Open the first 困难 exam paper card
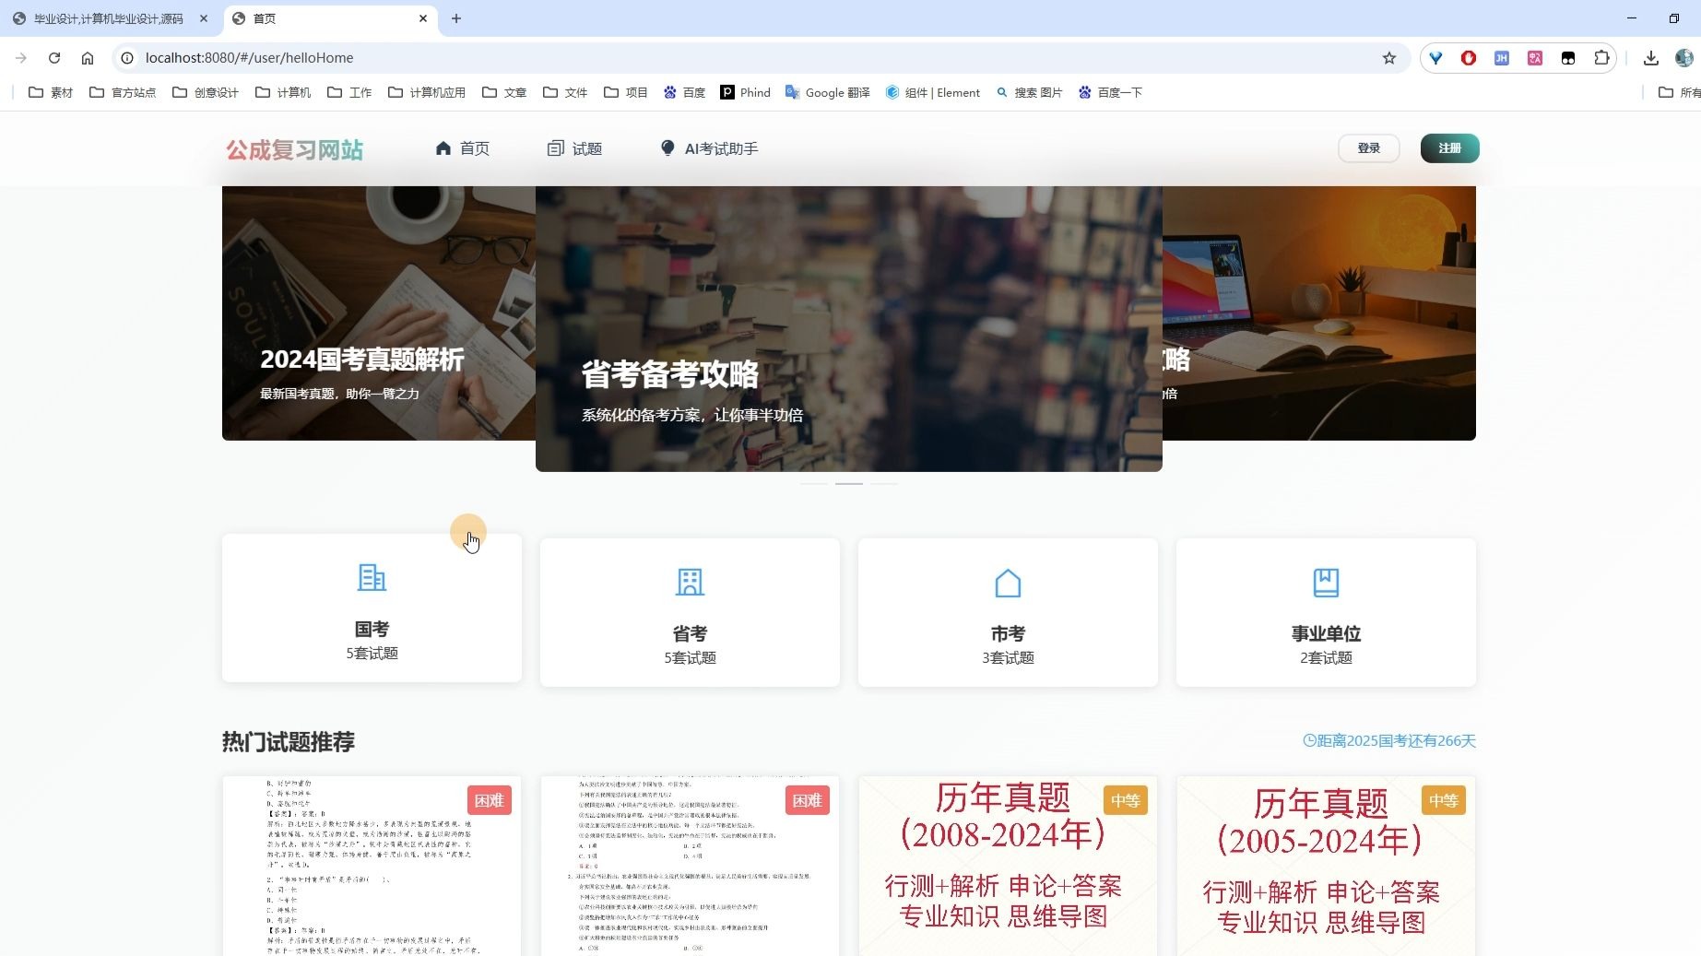 (x=372, y=866)
